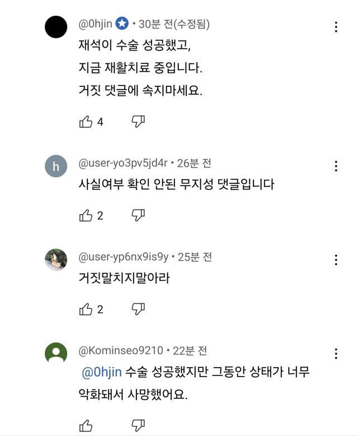Visit the @Kominseo9210 channel handle
This screenshot has width=358, height=436.
point(121,351)
